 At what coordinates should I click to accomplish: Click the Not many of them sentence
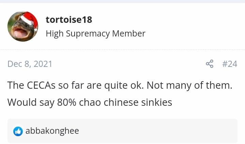pos(189,85)
